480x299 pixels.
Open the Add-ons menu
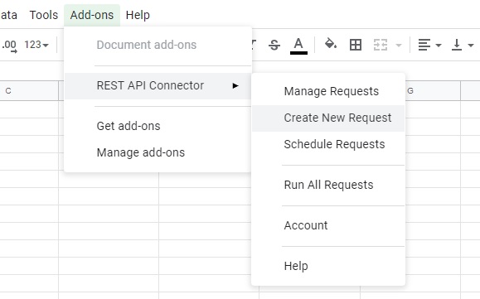point(92,15)
